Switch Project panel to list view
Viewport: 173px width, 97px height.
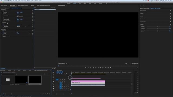(1, 94)
